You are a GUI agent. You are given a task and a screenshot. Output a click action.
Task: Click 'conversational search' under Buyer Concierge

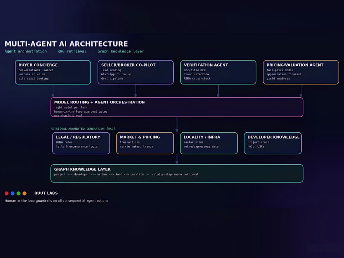(x=36, y=70)
